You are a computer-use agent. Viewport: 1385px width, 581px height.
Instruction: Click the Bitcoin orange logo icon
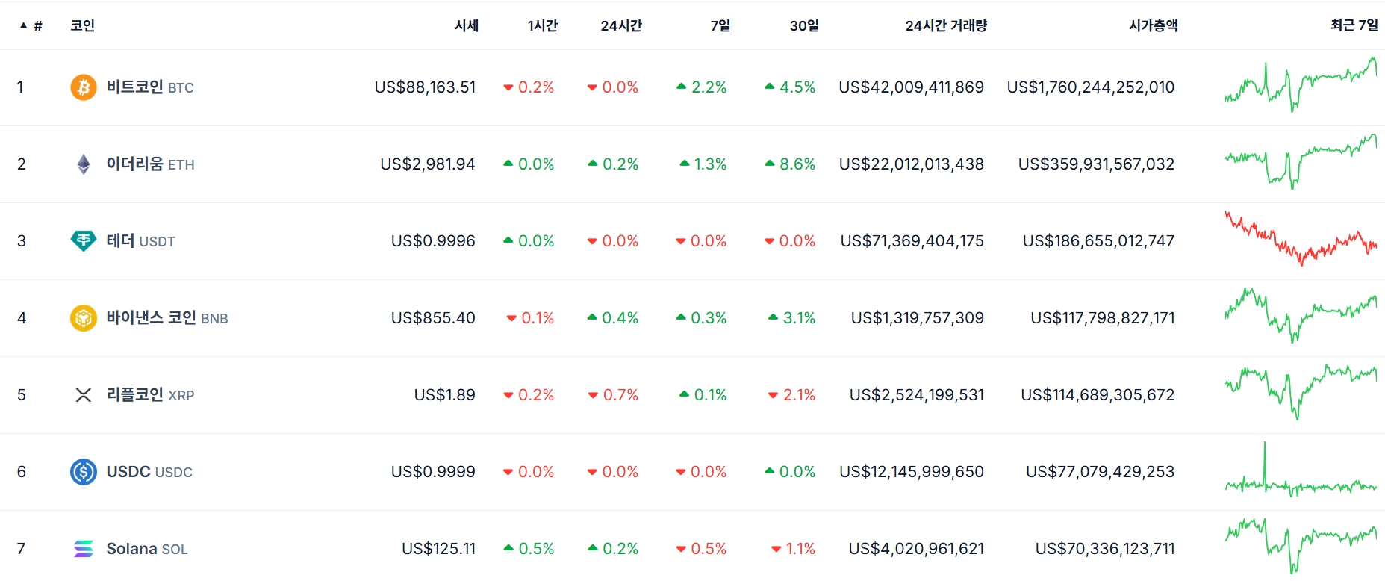pos(84,87)
